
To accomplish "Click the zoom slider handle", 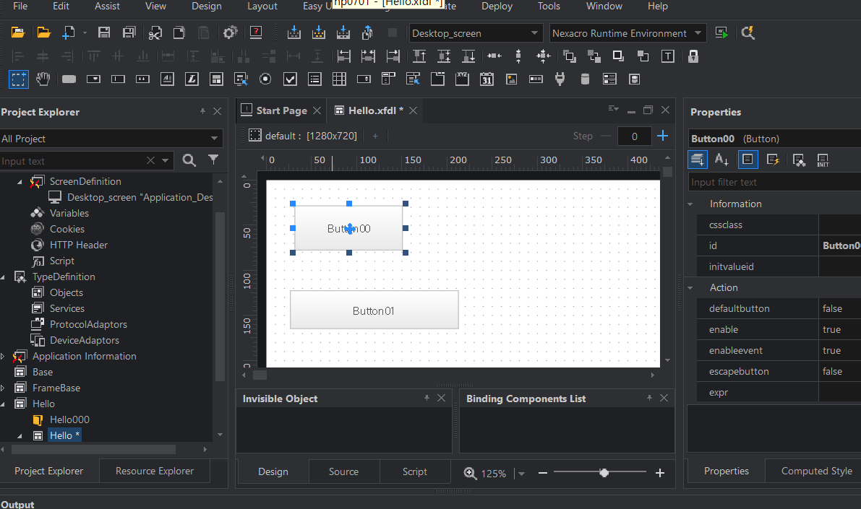I will (604, 473).
